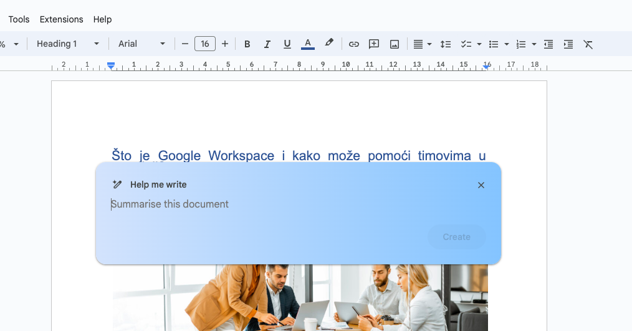The height and width of the screenshot is (331, 632).
Task: Open the Tools menu
Action: 19,19
